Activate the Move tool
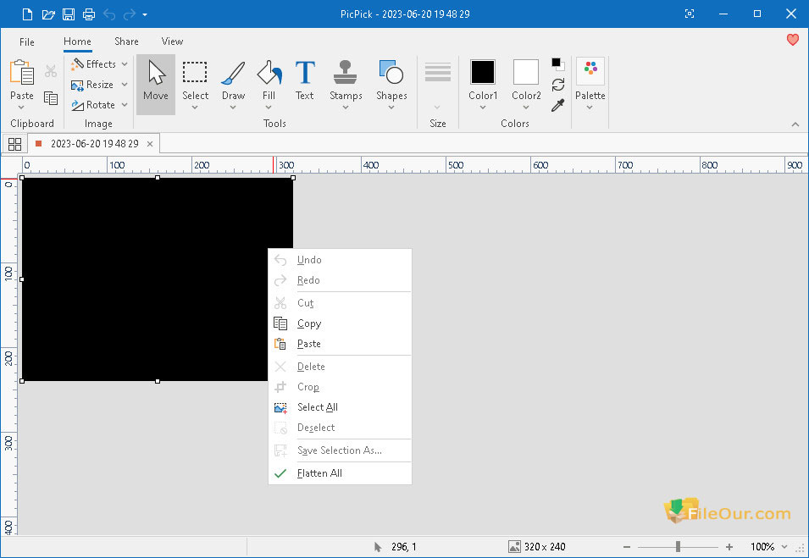This screenshot has width=809, height=558. tap(156, 81)
